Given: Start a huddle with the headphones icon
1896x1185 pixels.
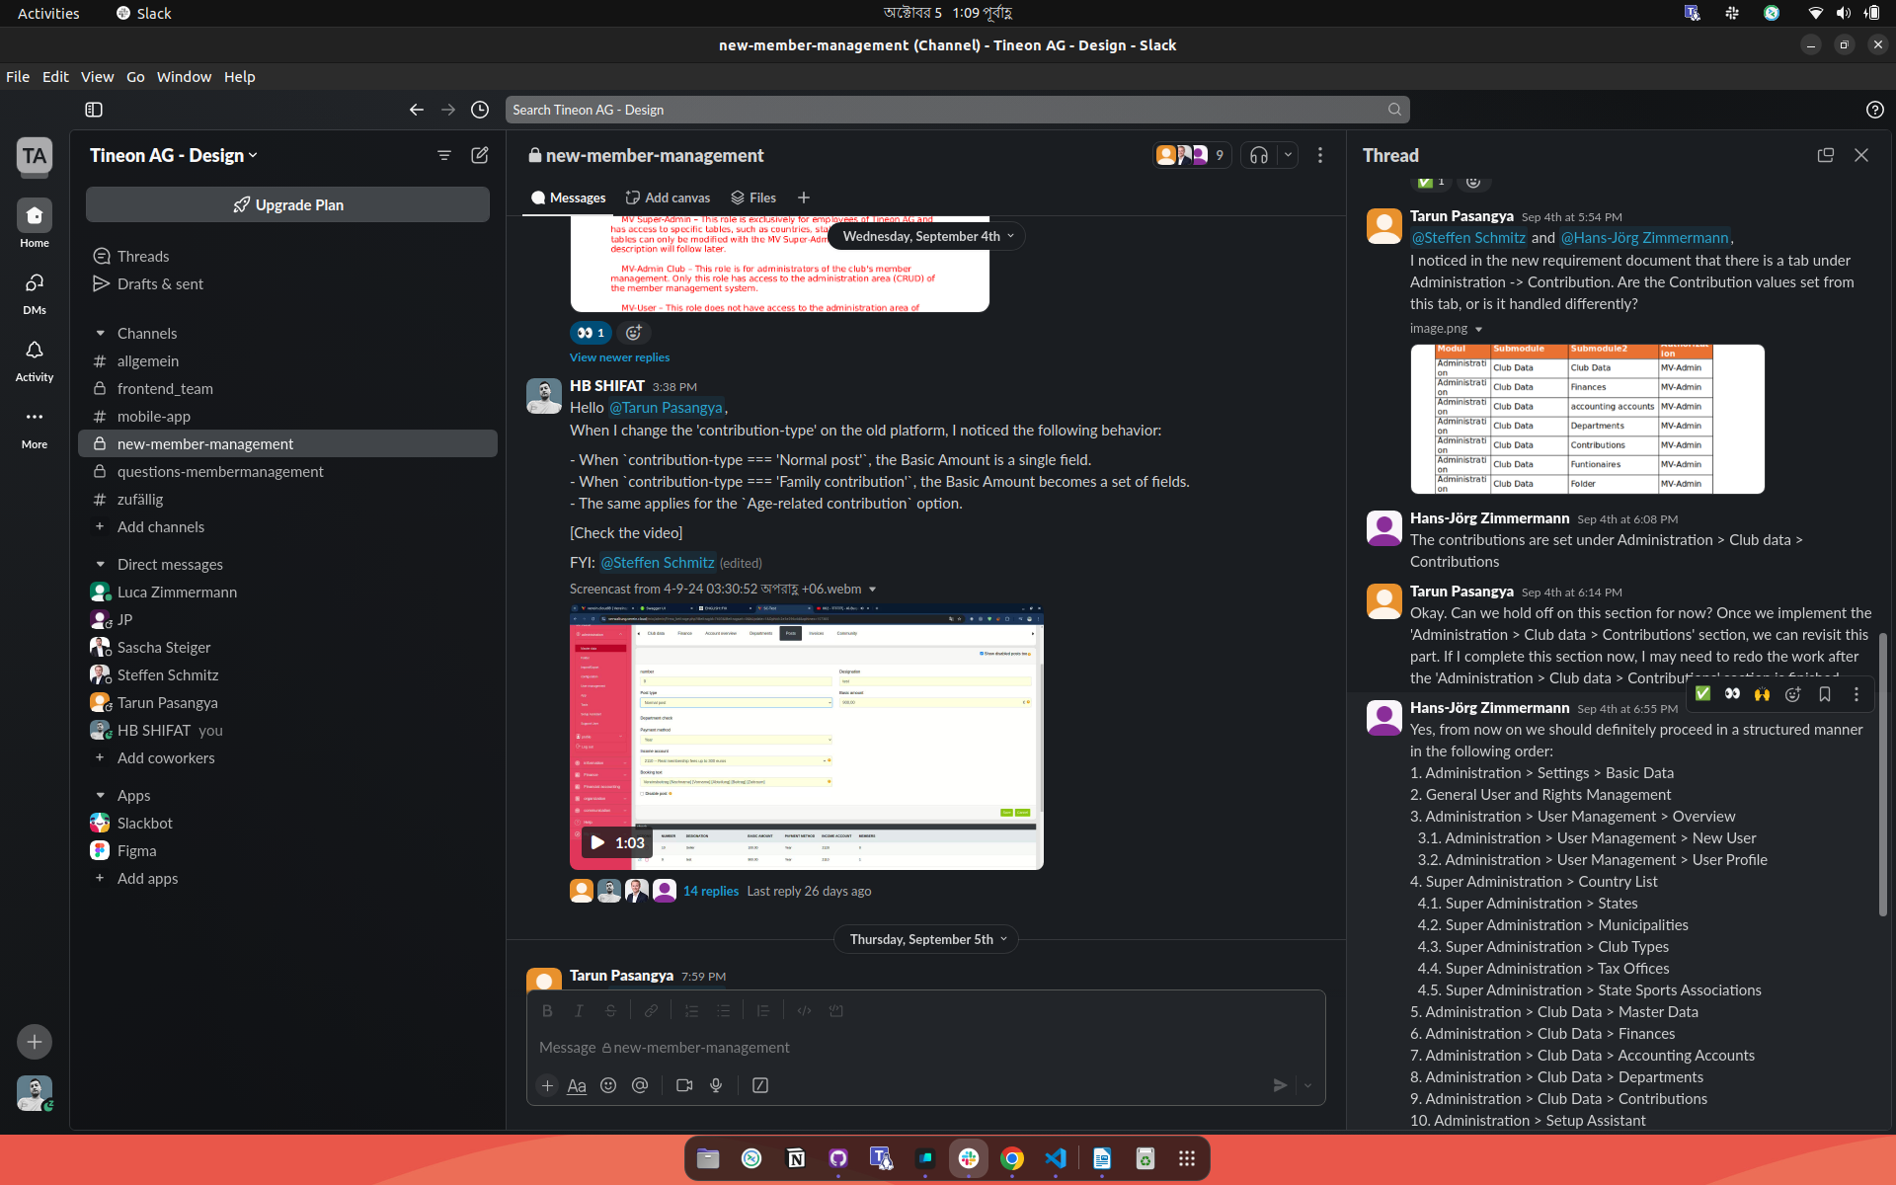Looking at the screenshot, I should tap(1259, 155).
